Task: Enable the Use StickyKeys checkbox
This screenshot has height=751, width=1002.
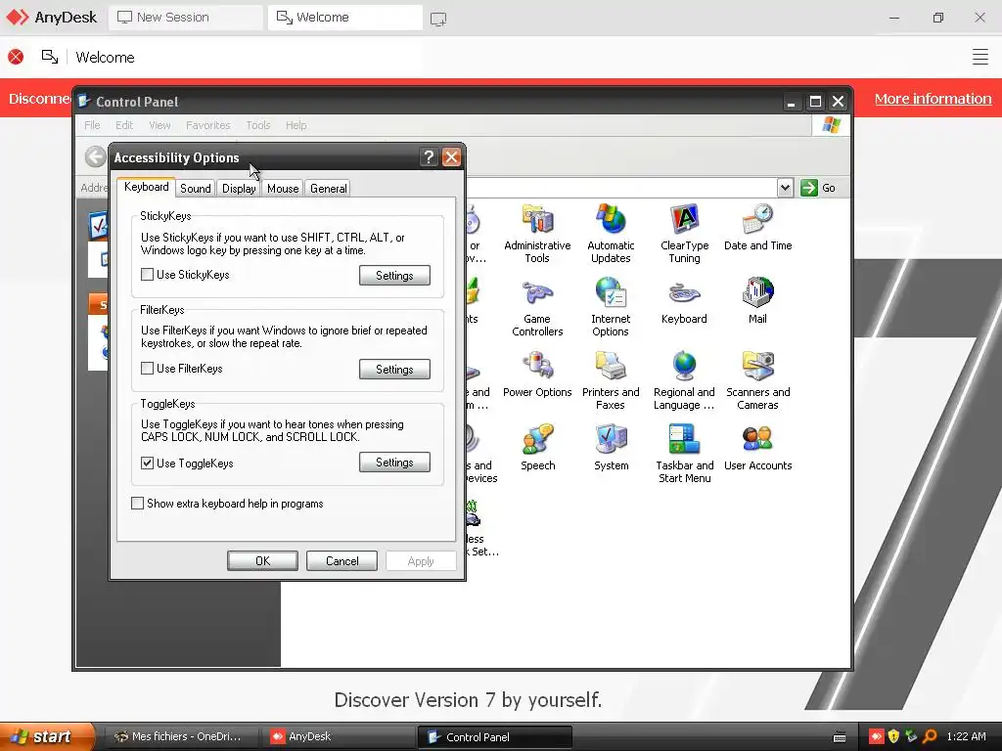Action: pos(147,275)
